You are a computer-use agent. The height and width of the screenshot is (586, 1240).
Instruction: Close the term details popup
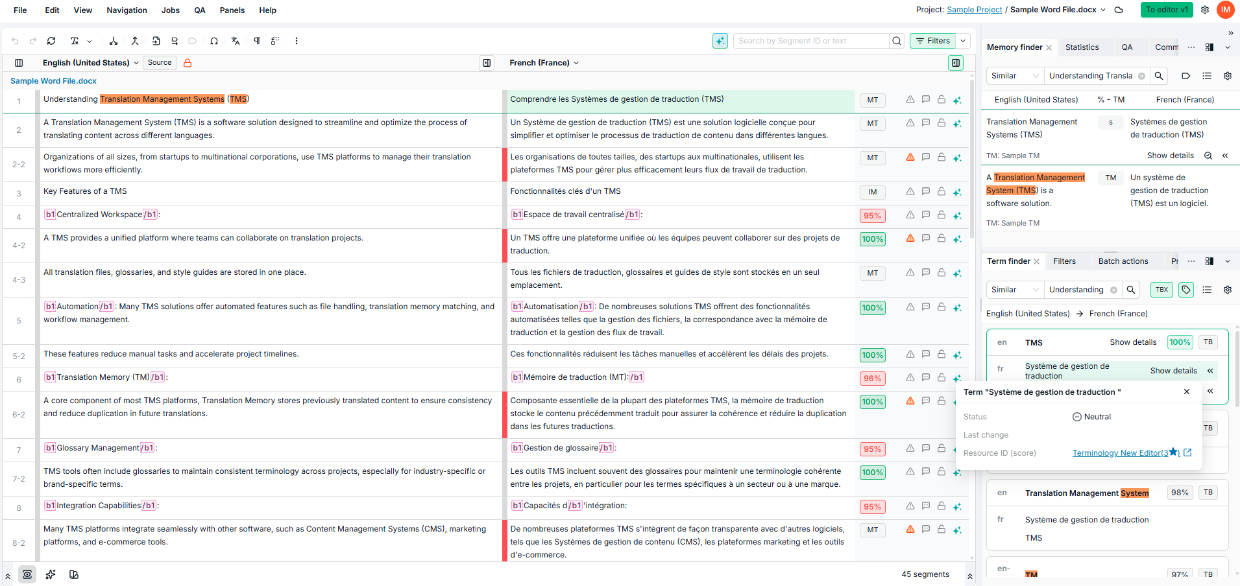[x=1187, y=392]
